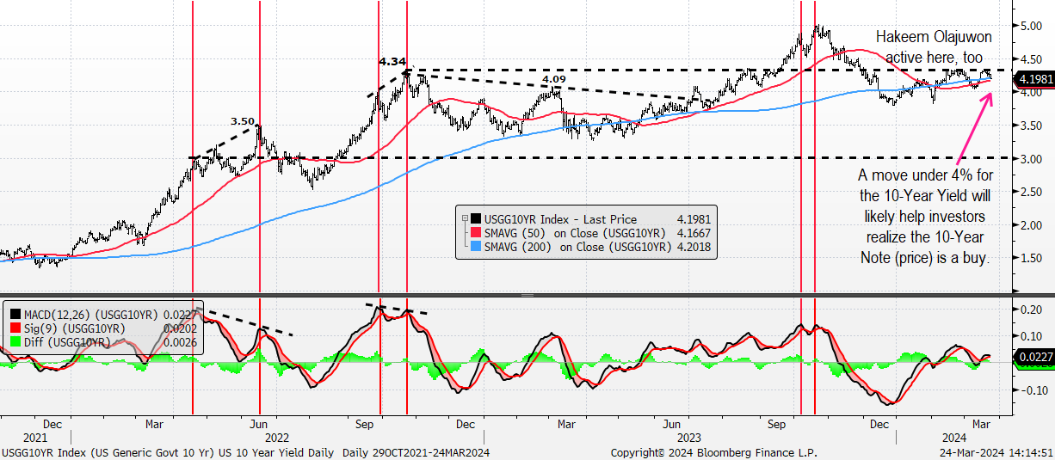1055x460 pixels.
Task: Click the 0.0227 value in the MACD legend
Action: click(179, 315)
